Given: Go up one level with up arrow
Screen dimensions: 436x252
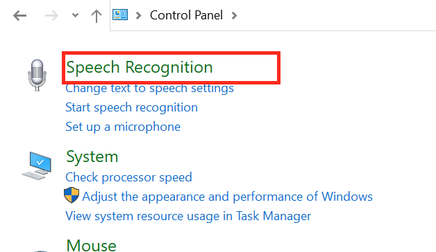Looking at the screenshot, I should [97, 16].
